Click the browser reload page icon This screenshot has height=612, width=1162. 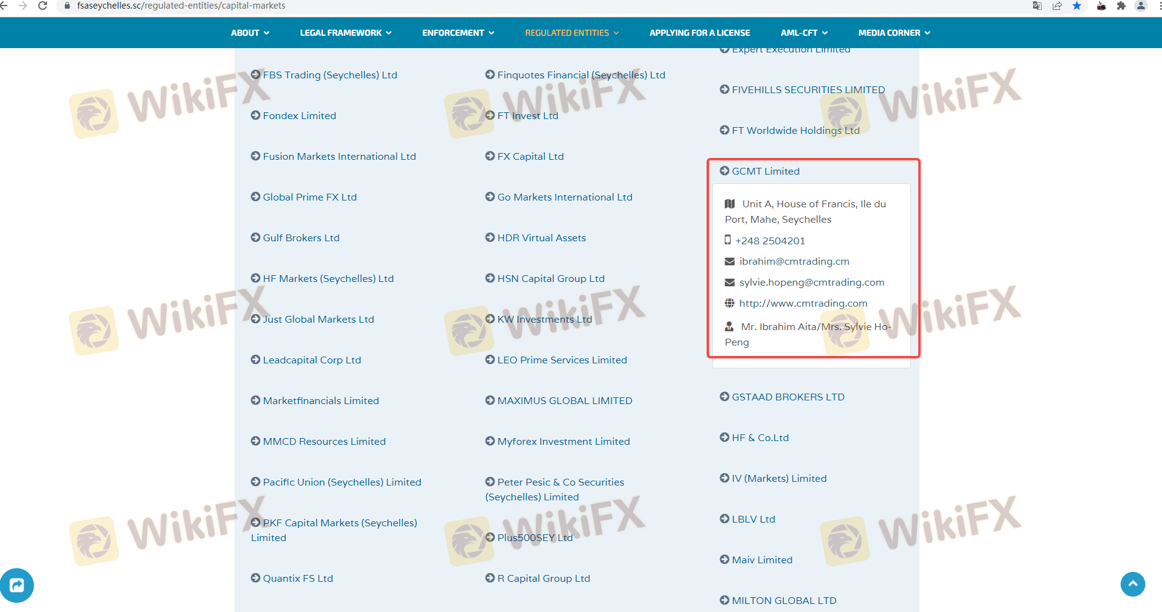coord(43,6)
